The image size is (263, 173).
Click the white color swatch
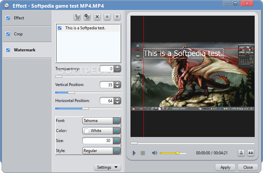pos(86,131)
